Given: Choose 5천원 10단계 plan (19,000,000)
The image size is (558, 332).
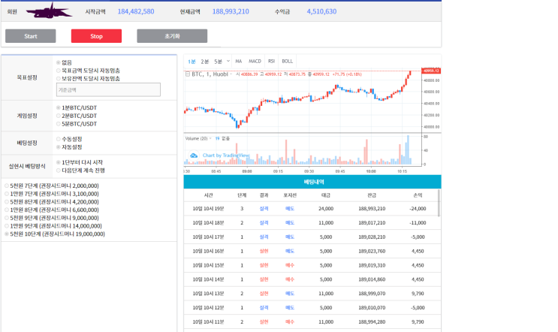Looking at the screenshot, I should point(7,234).
